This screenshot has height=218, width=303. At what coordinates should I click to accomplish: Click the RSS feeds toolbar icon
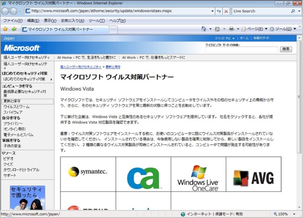(217, 29)
